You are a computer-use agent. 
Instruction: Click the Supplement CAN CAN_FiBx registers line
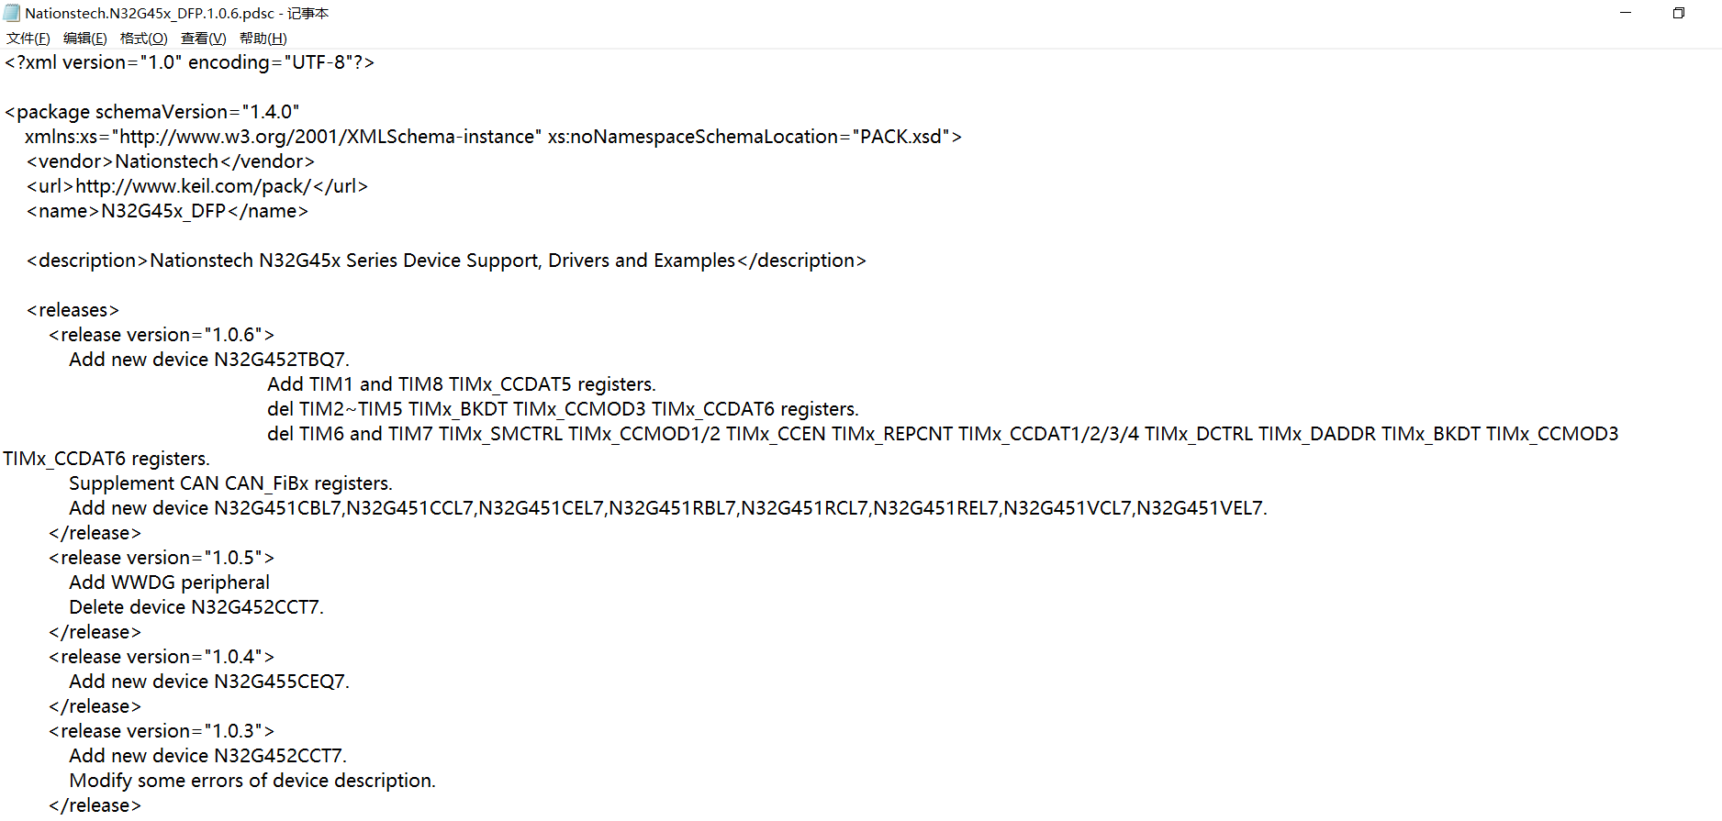click(230, 483)
